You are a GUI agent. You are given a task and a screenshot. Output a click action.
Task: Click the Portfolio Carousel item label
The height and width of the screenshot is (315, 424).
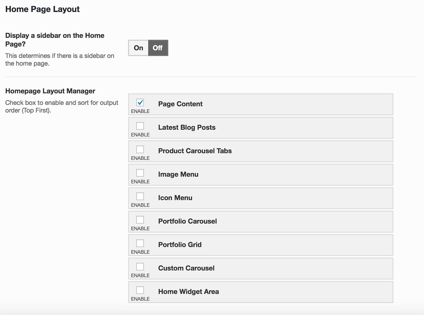point(187,221)
